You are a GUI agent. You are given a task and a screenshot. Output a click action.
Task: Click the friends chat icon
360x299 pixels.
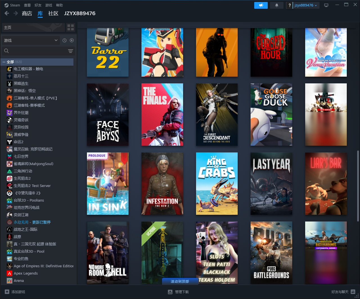pos(353,292)
